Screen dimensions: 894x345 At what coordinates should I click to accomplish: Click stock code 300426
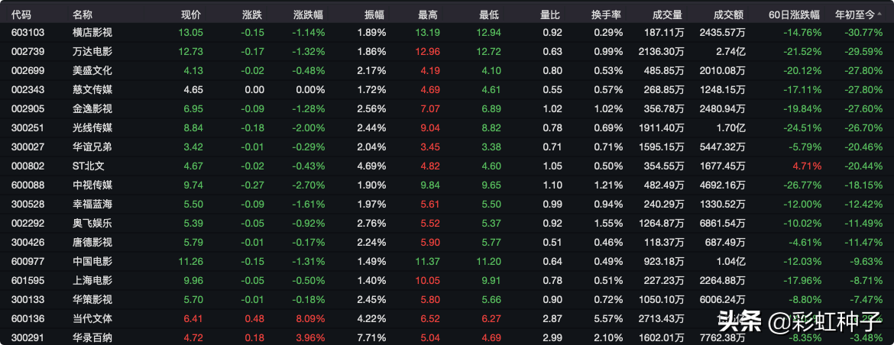(x=28, y=242)
